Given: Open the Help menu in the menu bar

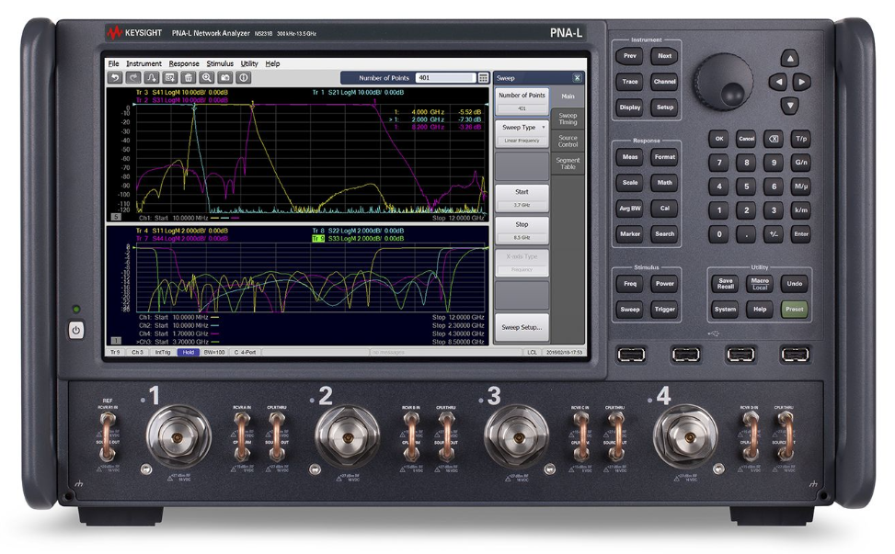Looking at the screenshot, I should tap(273, 63).
